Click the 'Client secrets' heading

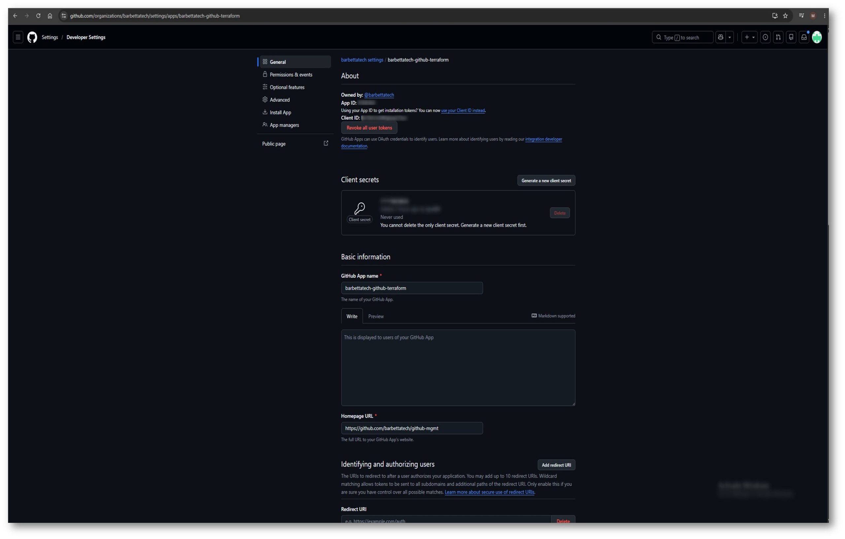pos(360,180)
